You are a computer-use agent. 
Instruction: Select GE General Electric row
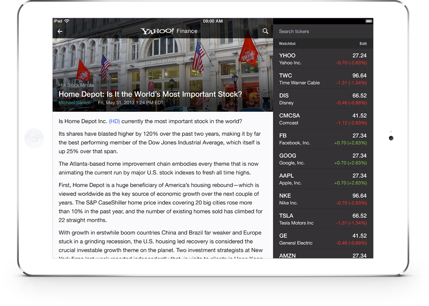point(323,239)
